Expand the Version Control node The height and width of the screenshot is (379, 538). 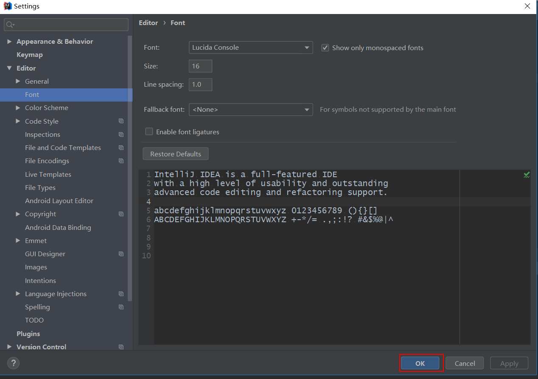pyautogui.click(x=9, y=347)
